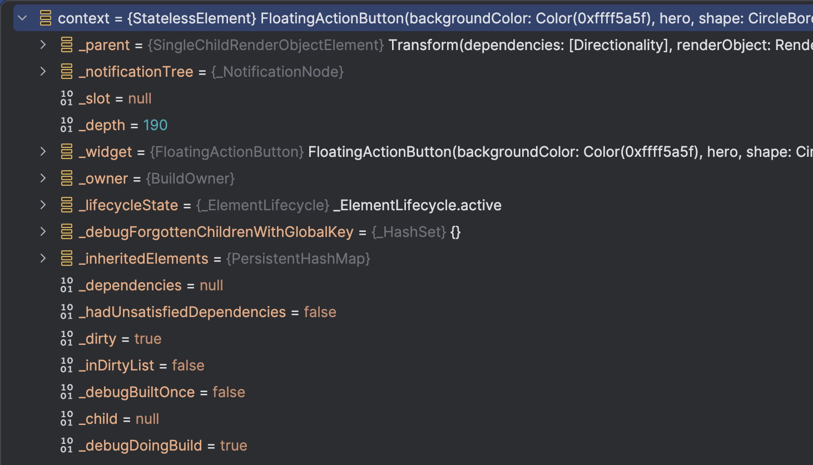
Task: Click the binary icon beside _dirty
Action: pyautogui.click(x=66, y=338)
